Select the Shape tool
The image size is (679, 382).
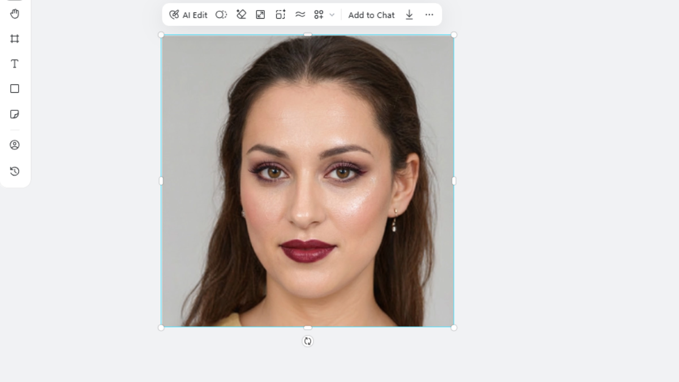[15, 88]
